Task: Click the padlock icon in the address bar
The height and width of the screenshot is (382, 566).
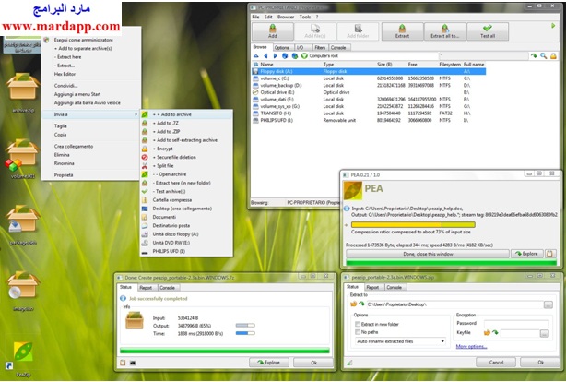Action: [x=553, y=56]
